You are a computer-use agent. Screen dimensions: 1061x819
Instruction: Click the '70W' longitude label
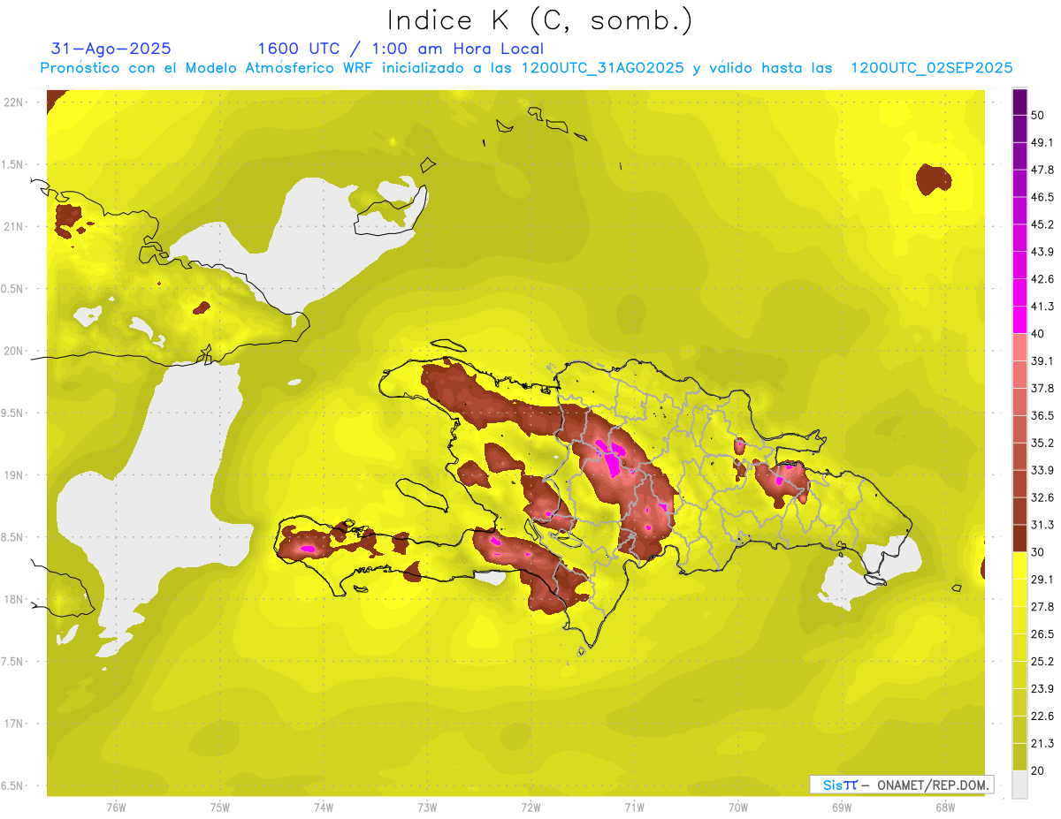click(x=737, y=808)
